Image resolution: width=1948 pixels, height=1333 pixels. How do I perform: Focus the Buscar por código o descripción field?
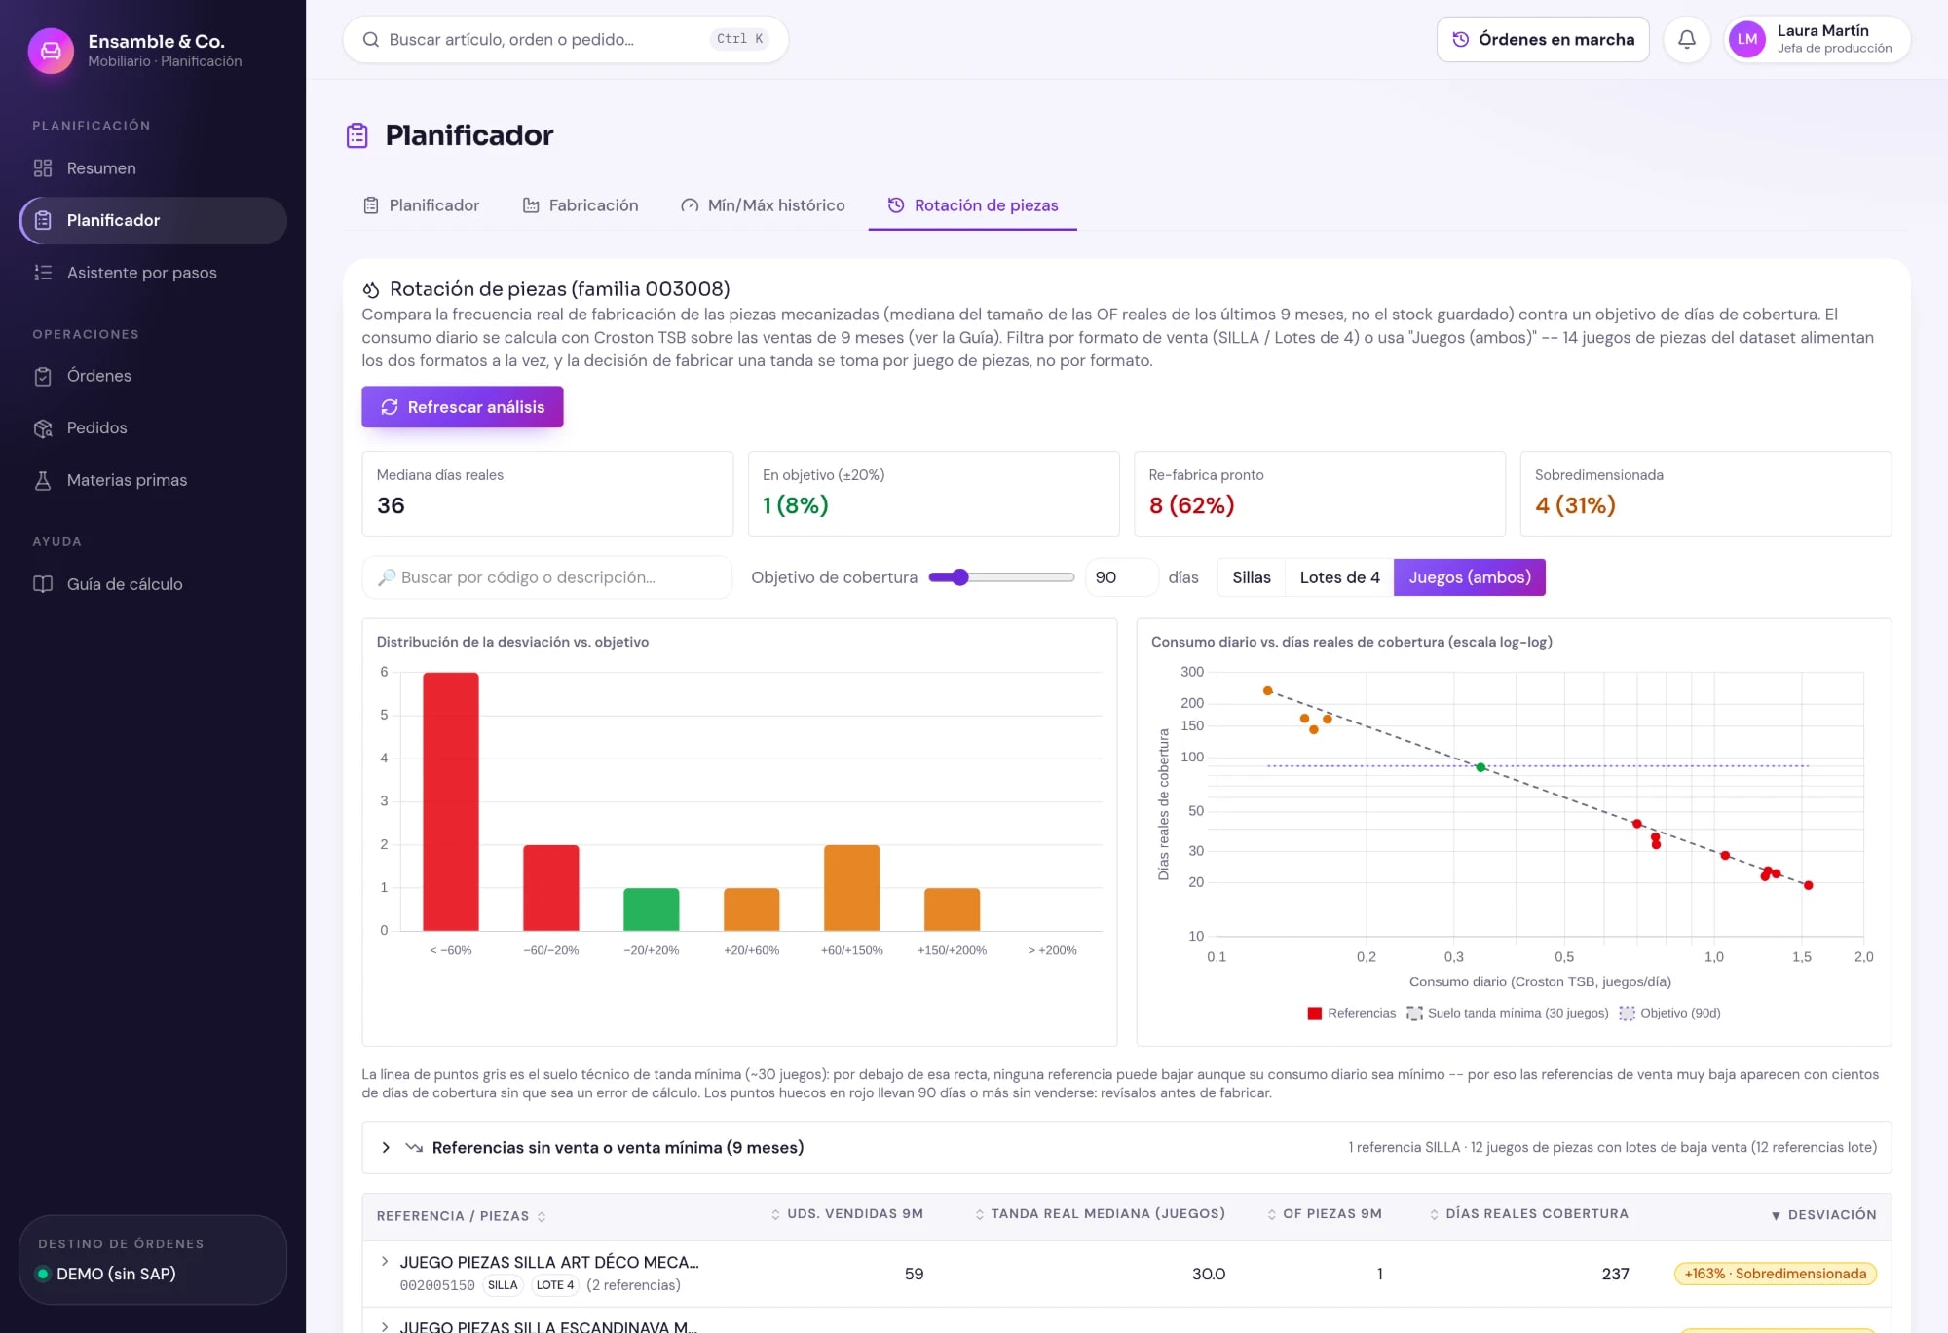click(546, 577)
